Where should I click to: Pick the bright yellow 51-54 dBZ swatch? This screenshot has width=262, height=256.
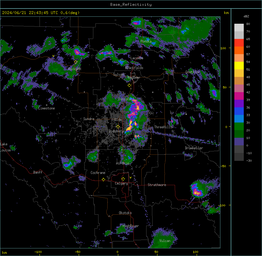[239, 65]
